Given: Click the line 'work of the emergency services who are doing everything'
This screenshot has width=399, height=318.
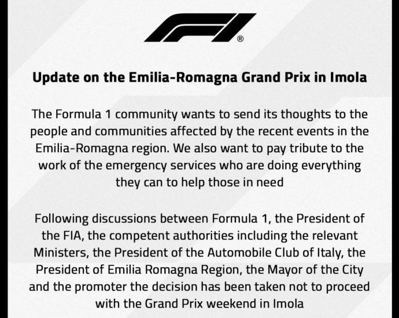Looking at the screenshot, I should pos(199,164).
